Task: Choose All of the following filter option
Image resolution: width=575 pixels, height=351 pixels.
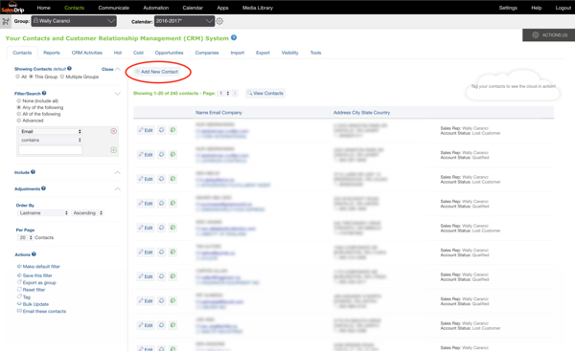Action: (19, 114)
